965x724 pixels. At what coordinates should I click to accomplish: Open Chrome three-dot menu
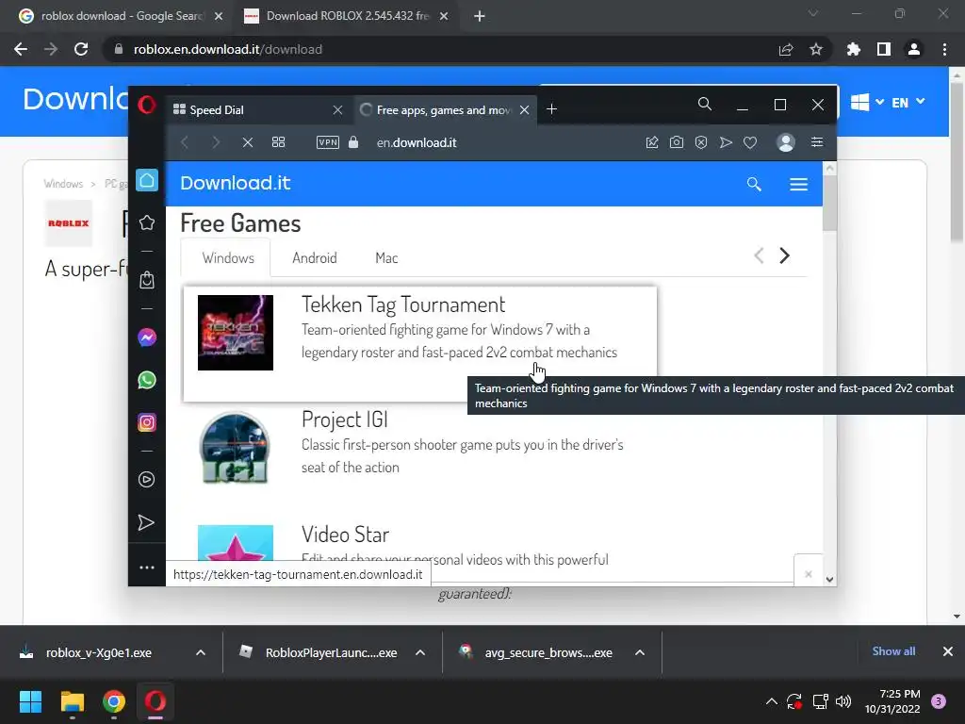pos(944,49)
